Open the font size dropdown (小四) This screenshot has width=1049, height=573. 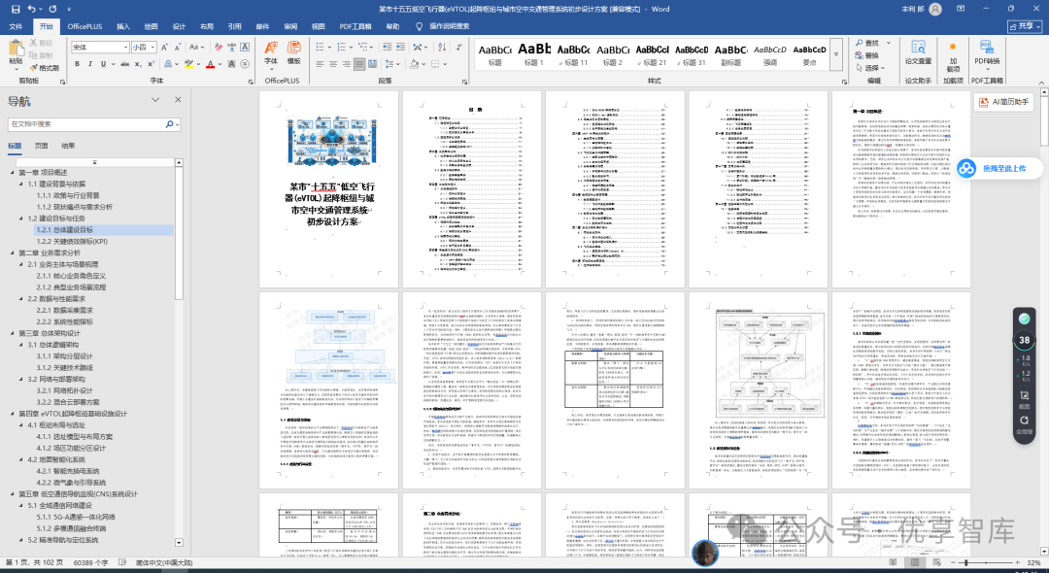[x=153, y=48]
